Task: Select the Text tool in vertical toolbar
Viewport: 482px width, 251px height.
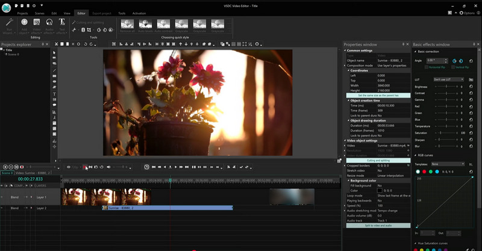Action: point(54,94)
